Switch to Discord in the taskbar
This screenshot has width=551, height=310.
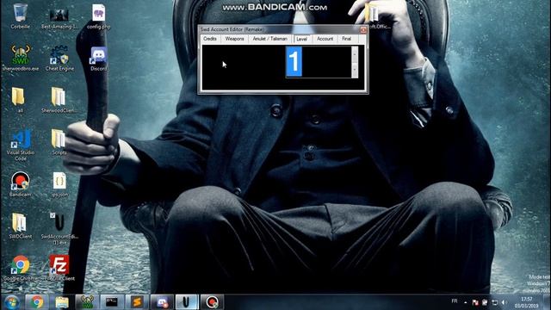pos(162,302)
